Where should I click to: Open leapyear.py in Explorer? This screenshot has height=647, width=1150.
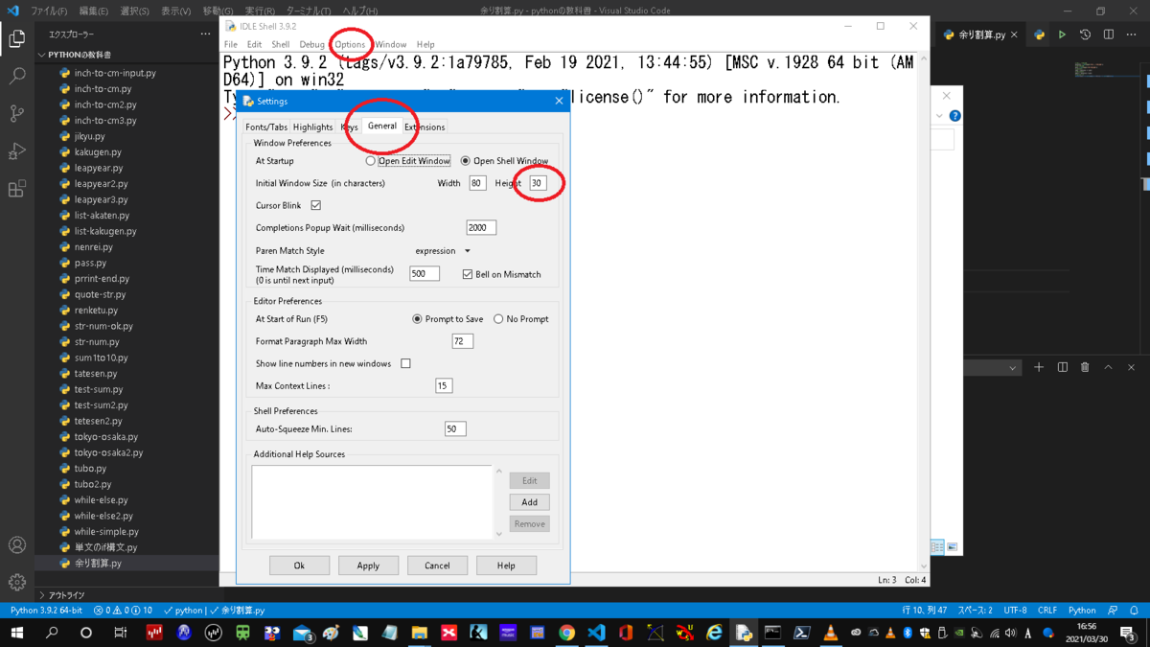point(99,168)
